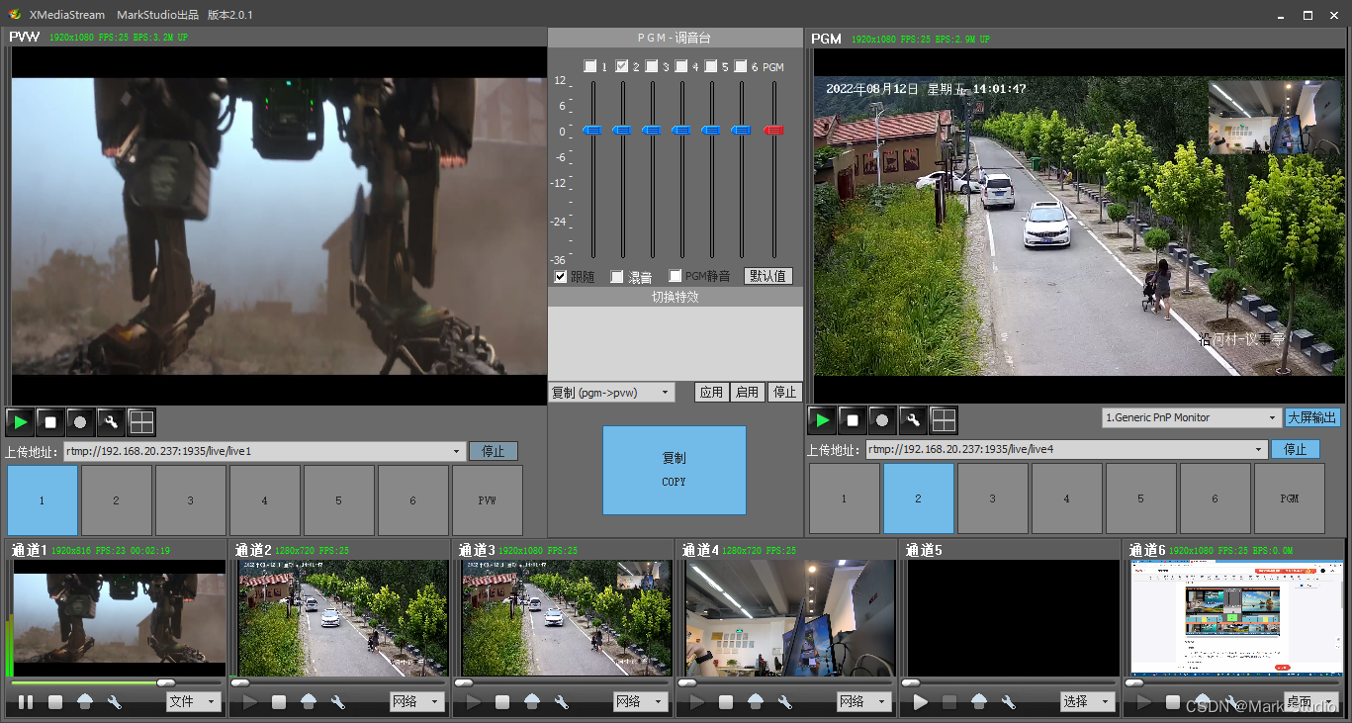Image resolution: width=1352 pixels, height=723 pixels.
Task: Click the 启用 (enable) effect button
Action: (x=748, y=393)
